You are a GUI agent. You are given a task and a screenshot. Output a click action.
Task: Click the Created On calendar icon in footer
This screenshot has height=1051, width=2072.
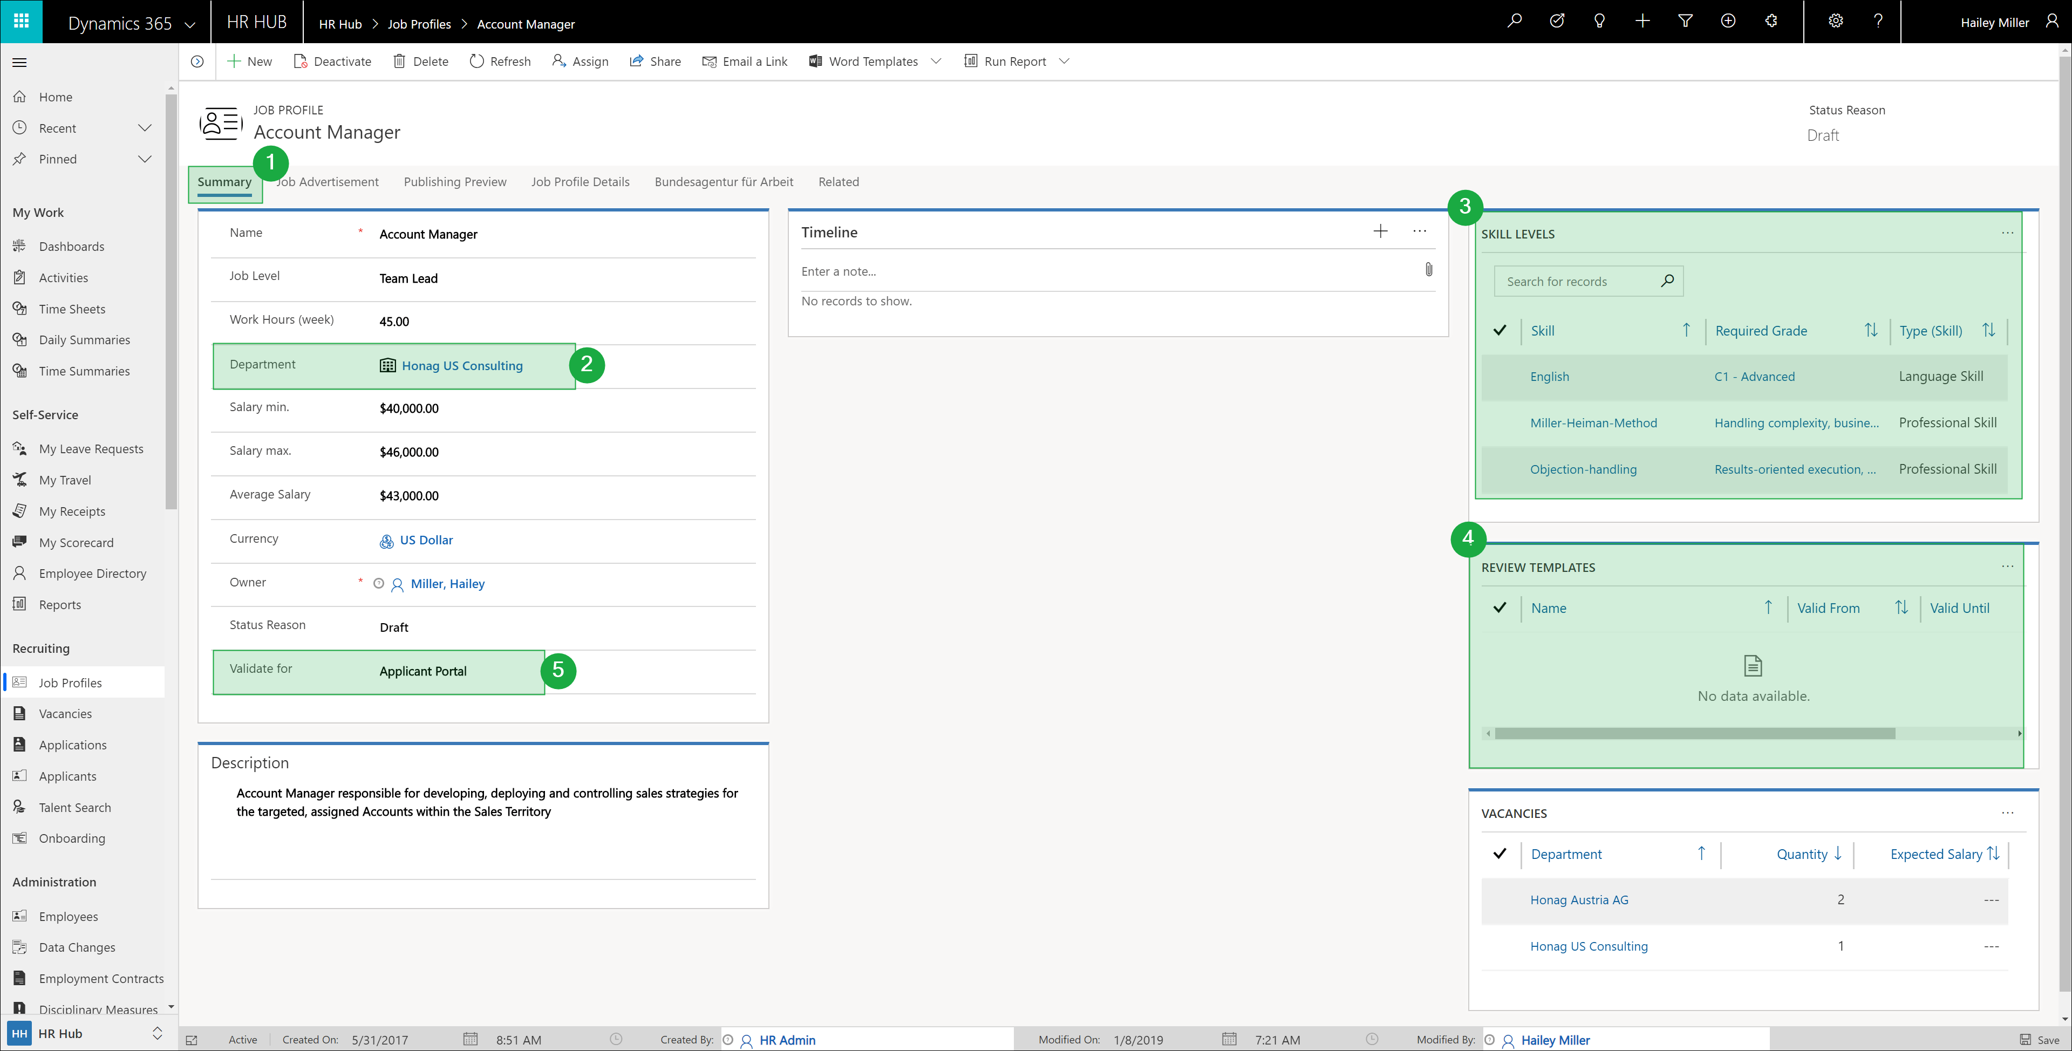(471, 1040)
